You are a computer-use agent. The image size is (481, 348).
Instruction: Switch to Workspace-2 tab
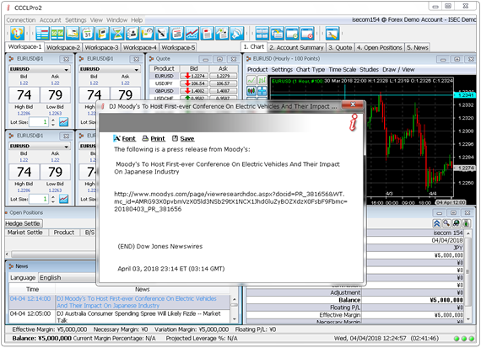(x=63, y=47)
